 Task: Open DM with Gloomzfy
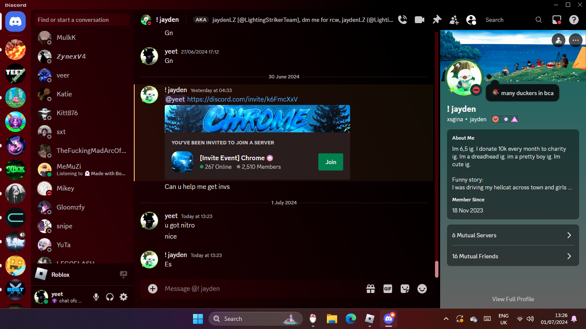[x=82, y=207]
